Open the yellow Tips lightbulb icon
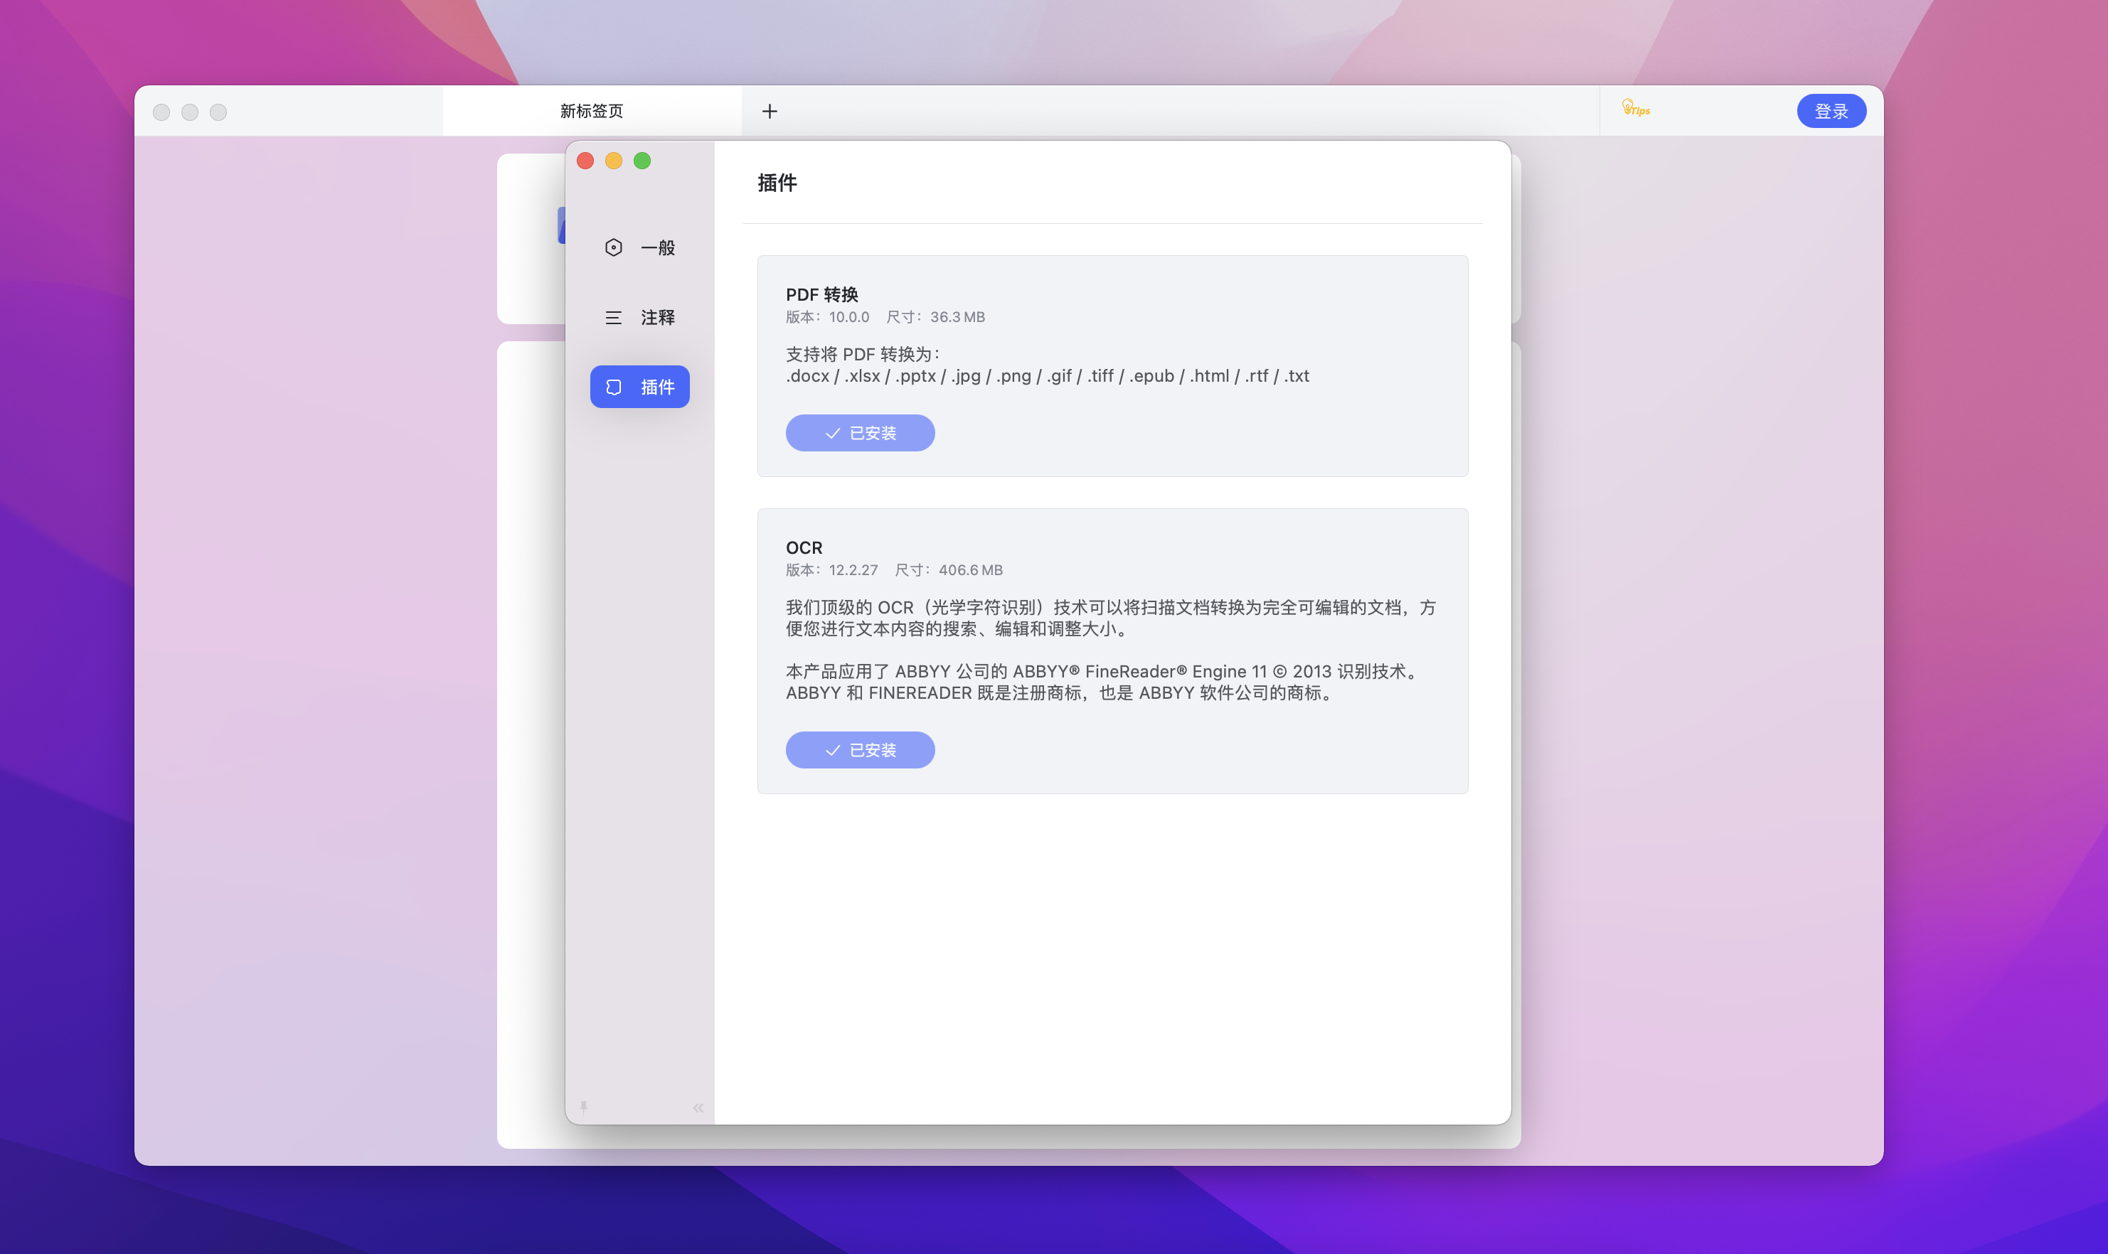The image size is (2108, 1254). 1634,109
